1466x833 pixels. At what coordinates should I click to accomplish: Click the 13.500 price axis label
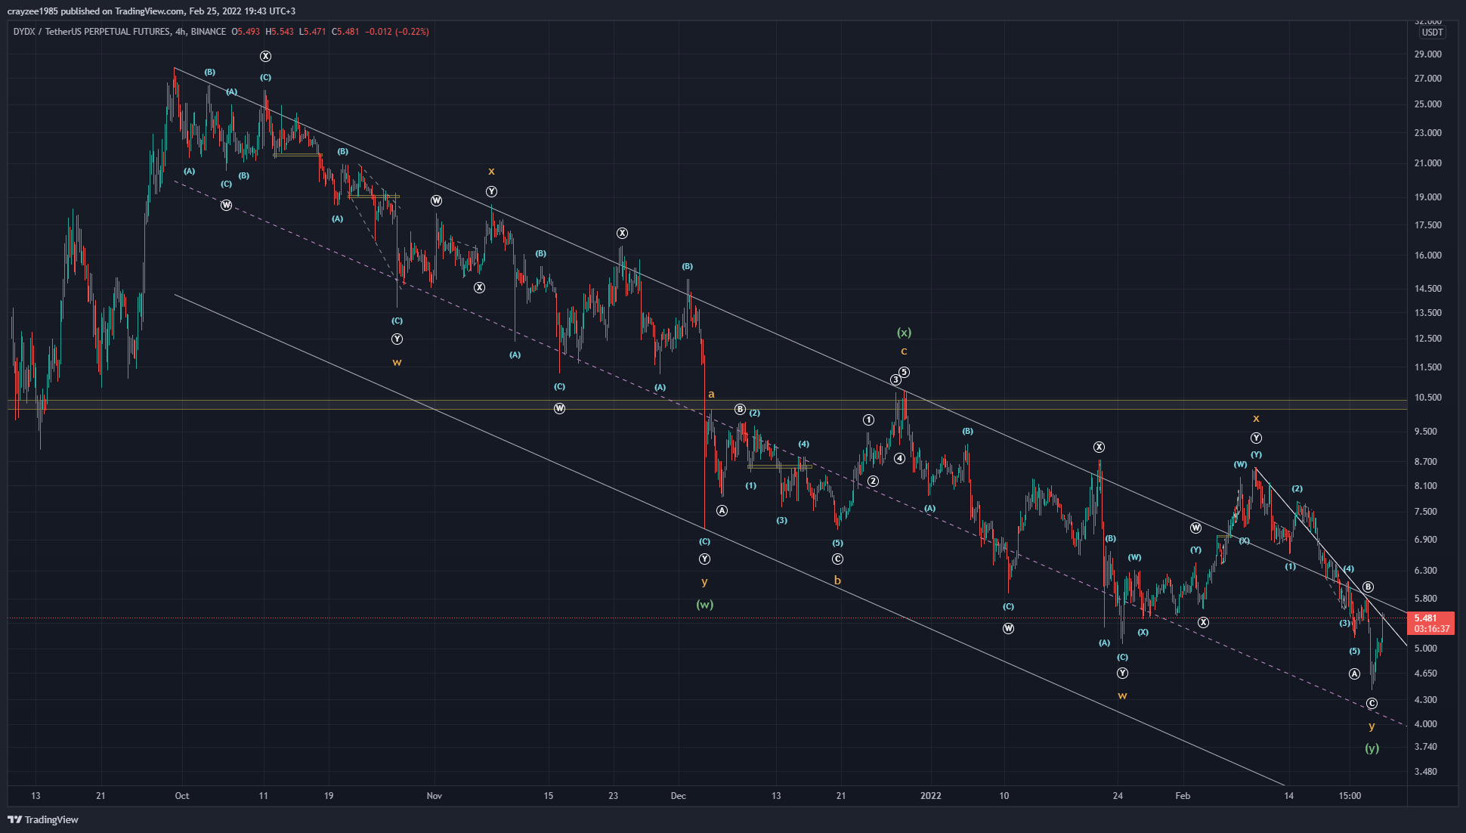click(x=1427, y=313)
